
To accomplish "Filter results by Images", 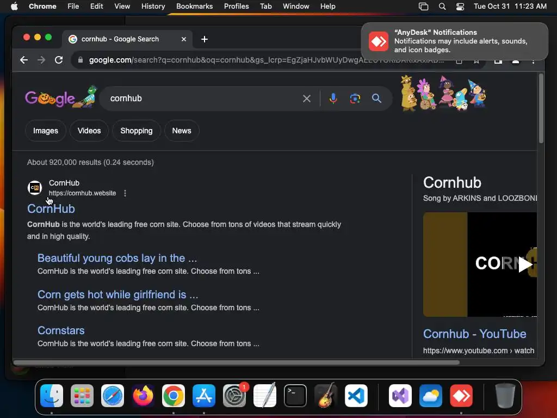I will pyautogui.click(x=46, y=131).
